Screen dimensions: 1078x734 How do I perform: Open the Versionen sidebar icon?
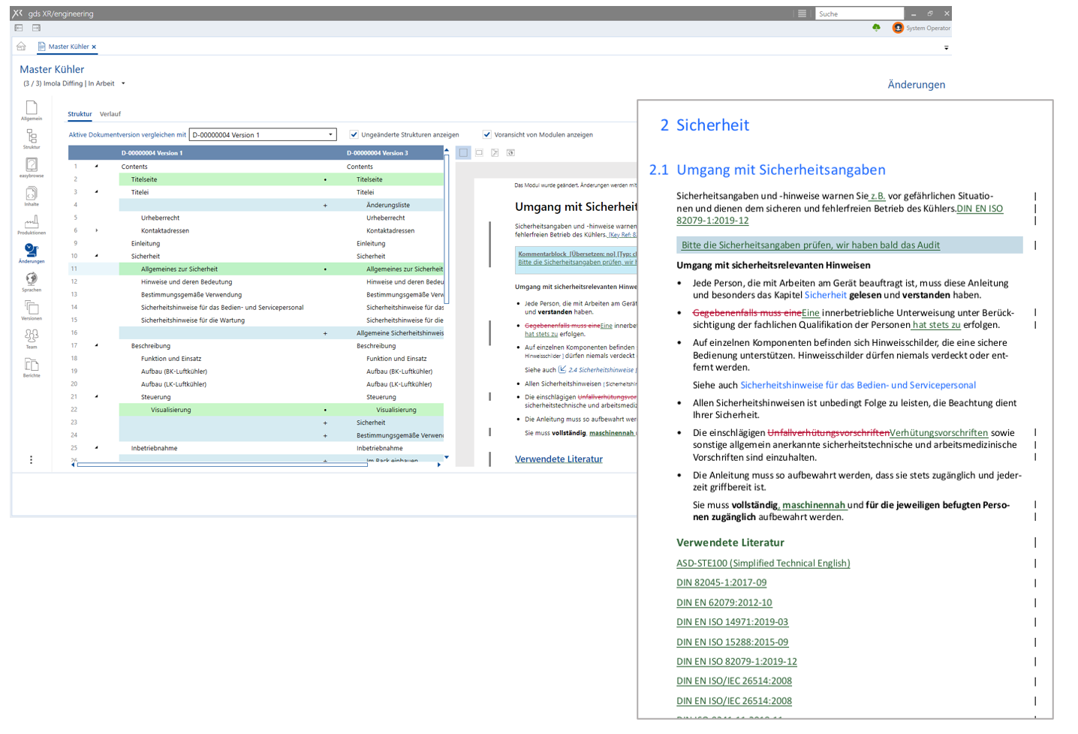coord(32,308)
